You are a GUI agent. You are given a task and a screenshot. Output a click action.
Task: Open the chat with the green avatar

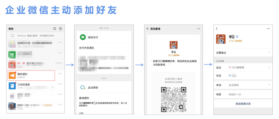(x=35, y=54)
